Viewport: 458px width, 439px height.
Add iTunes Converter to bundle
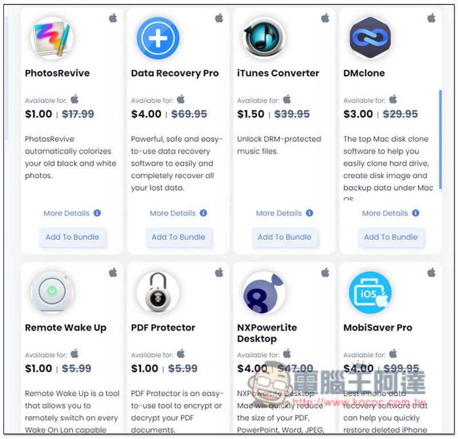click(x=285, y=237)
